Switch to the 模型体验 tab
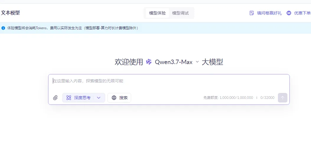 click(x=157, y=13)
